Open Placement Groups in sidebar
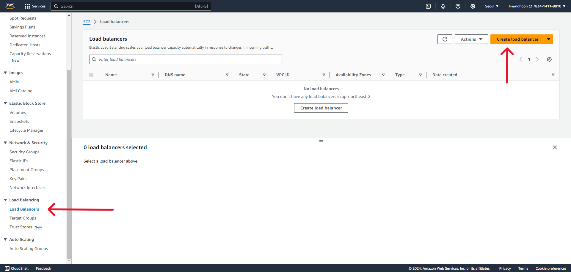This screenshot has width=571, height=272. pos(27,170)
